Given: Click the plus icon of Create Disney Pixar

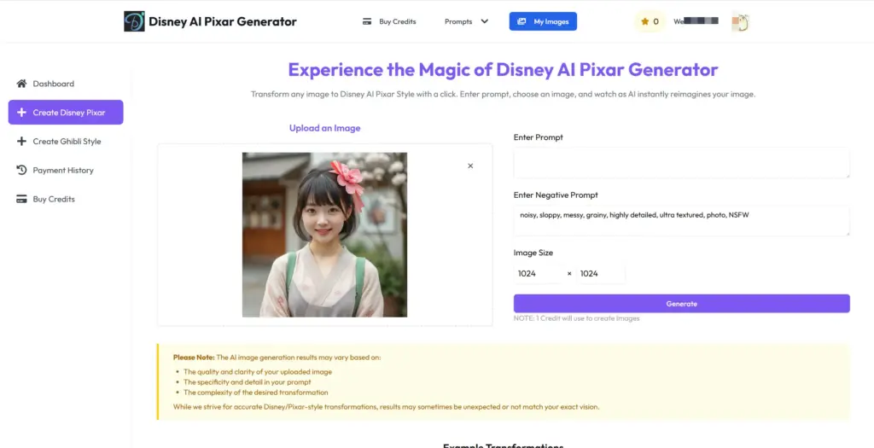Looking at the screenshot, I should (x=21, y=113).
